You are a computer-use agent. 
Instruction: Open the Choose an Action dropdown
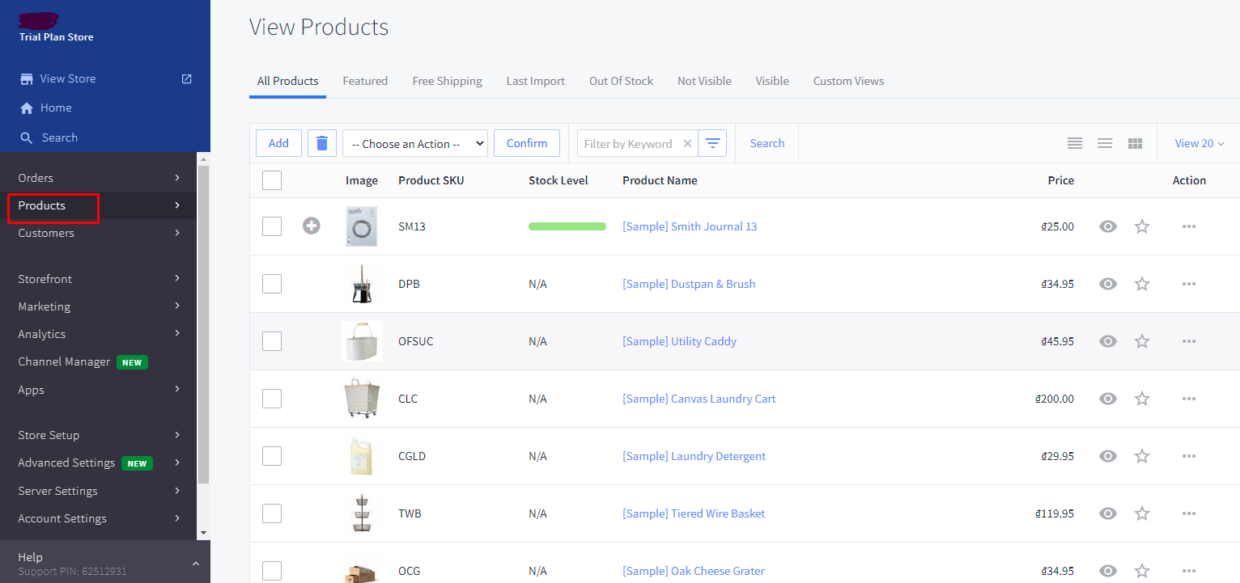[x=414, y=144]
